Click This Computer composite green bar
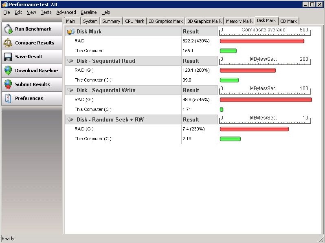The width and height of the screenshot is (325, 243). point(228,51)
